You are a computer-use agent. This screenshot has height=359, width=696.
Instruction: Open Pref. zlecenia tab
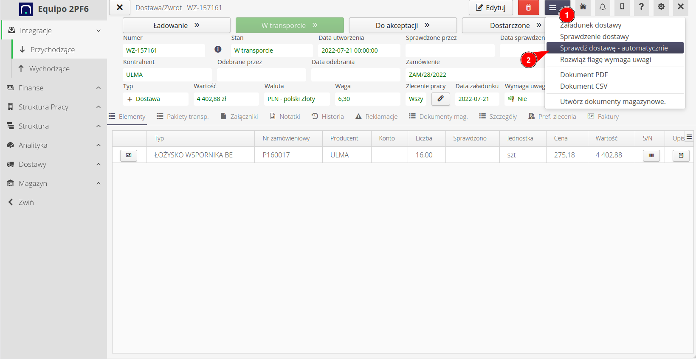[552, 116]
